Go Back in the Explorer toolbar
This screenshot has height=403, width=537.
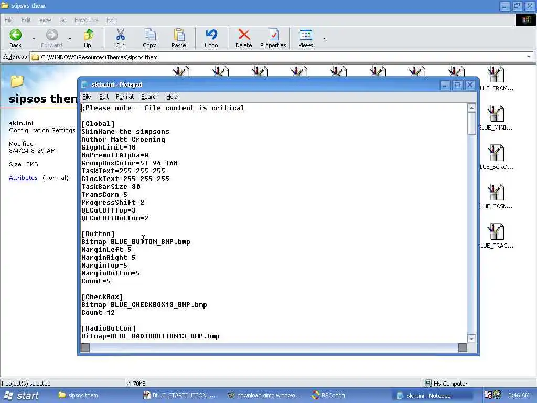(x=15, y=38)
